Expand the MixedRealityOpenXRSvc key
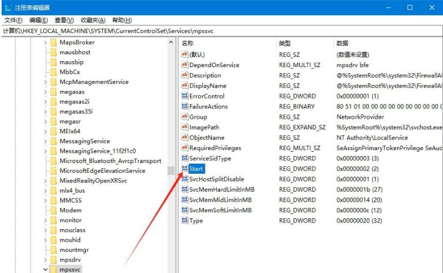This screenshot has height=273, width=443. (45, 181)
